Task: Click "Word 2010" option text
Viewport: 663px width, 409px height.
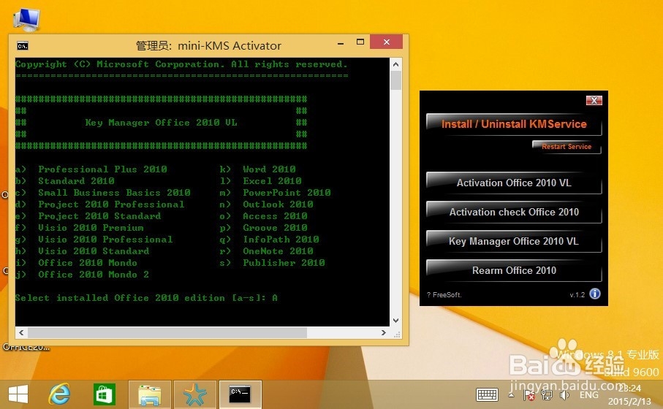Action: [269, 169]
